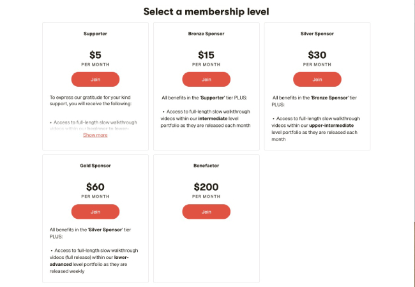Join the Gold Sponsor membership
This screenshot has height=287, width=415.
click(95, 212)
